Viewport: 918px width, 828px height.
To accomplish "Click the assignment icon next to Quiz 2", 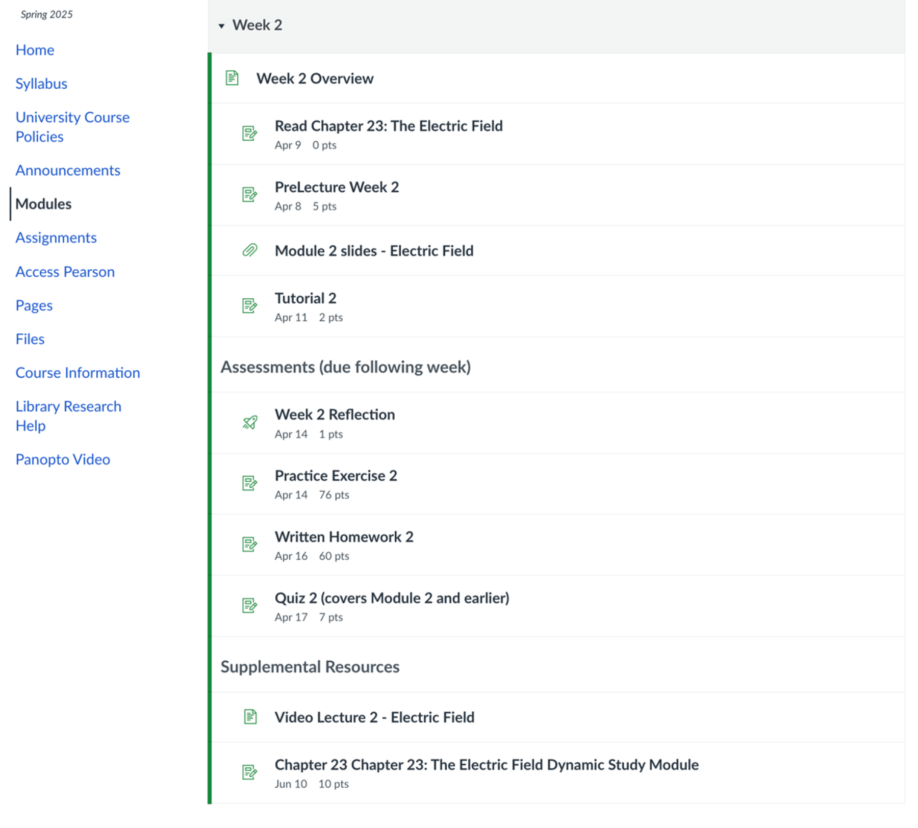I will [249, 606].
